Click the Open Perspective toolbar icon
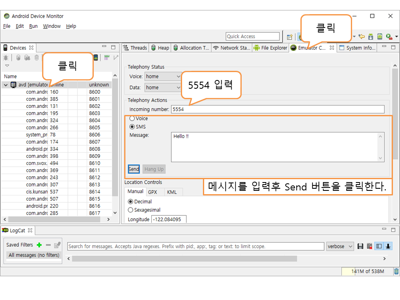Screen dimensions: 400x300 tap(290, 37)
